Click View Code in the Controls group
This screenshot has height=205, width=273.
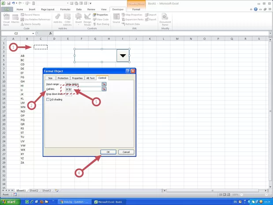coord(101,19)
